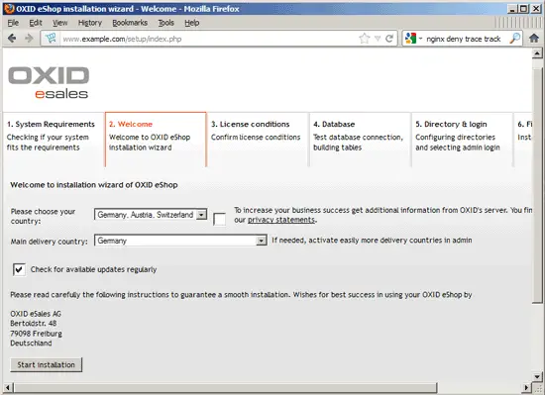This screenshot has width=545, height=395.
Task: Open the File menu
Action: [x=13, y=23]
